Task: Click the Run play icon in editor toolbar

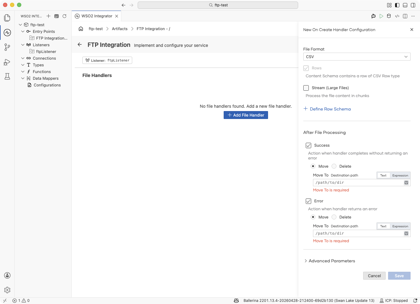Action: [381, 16]
